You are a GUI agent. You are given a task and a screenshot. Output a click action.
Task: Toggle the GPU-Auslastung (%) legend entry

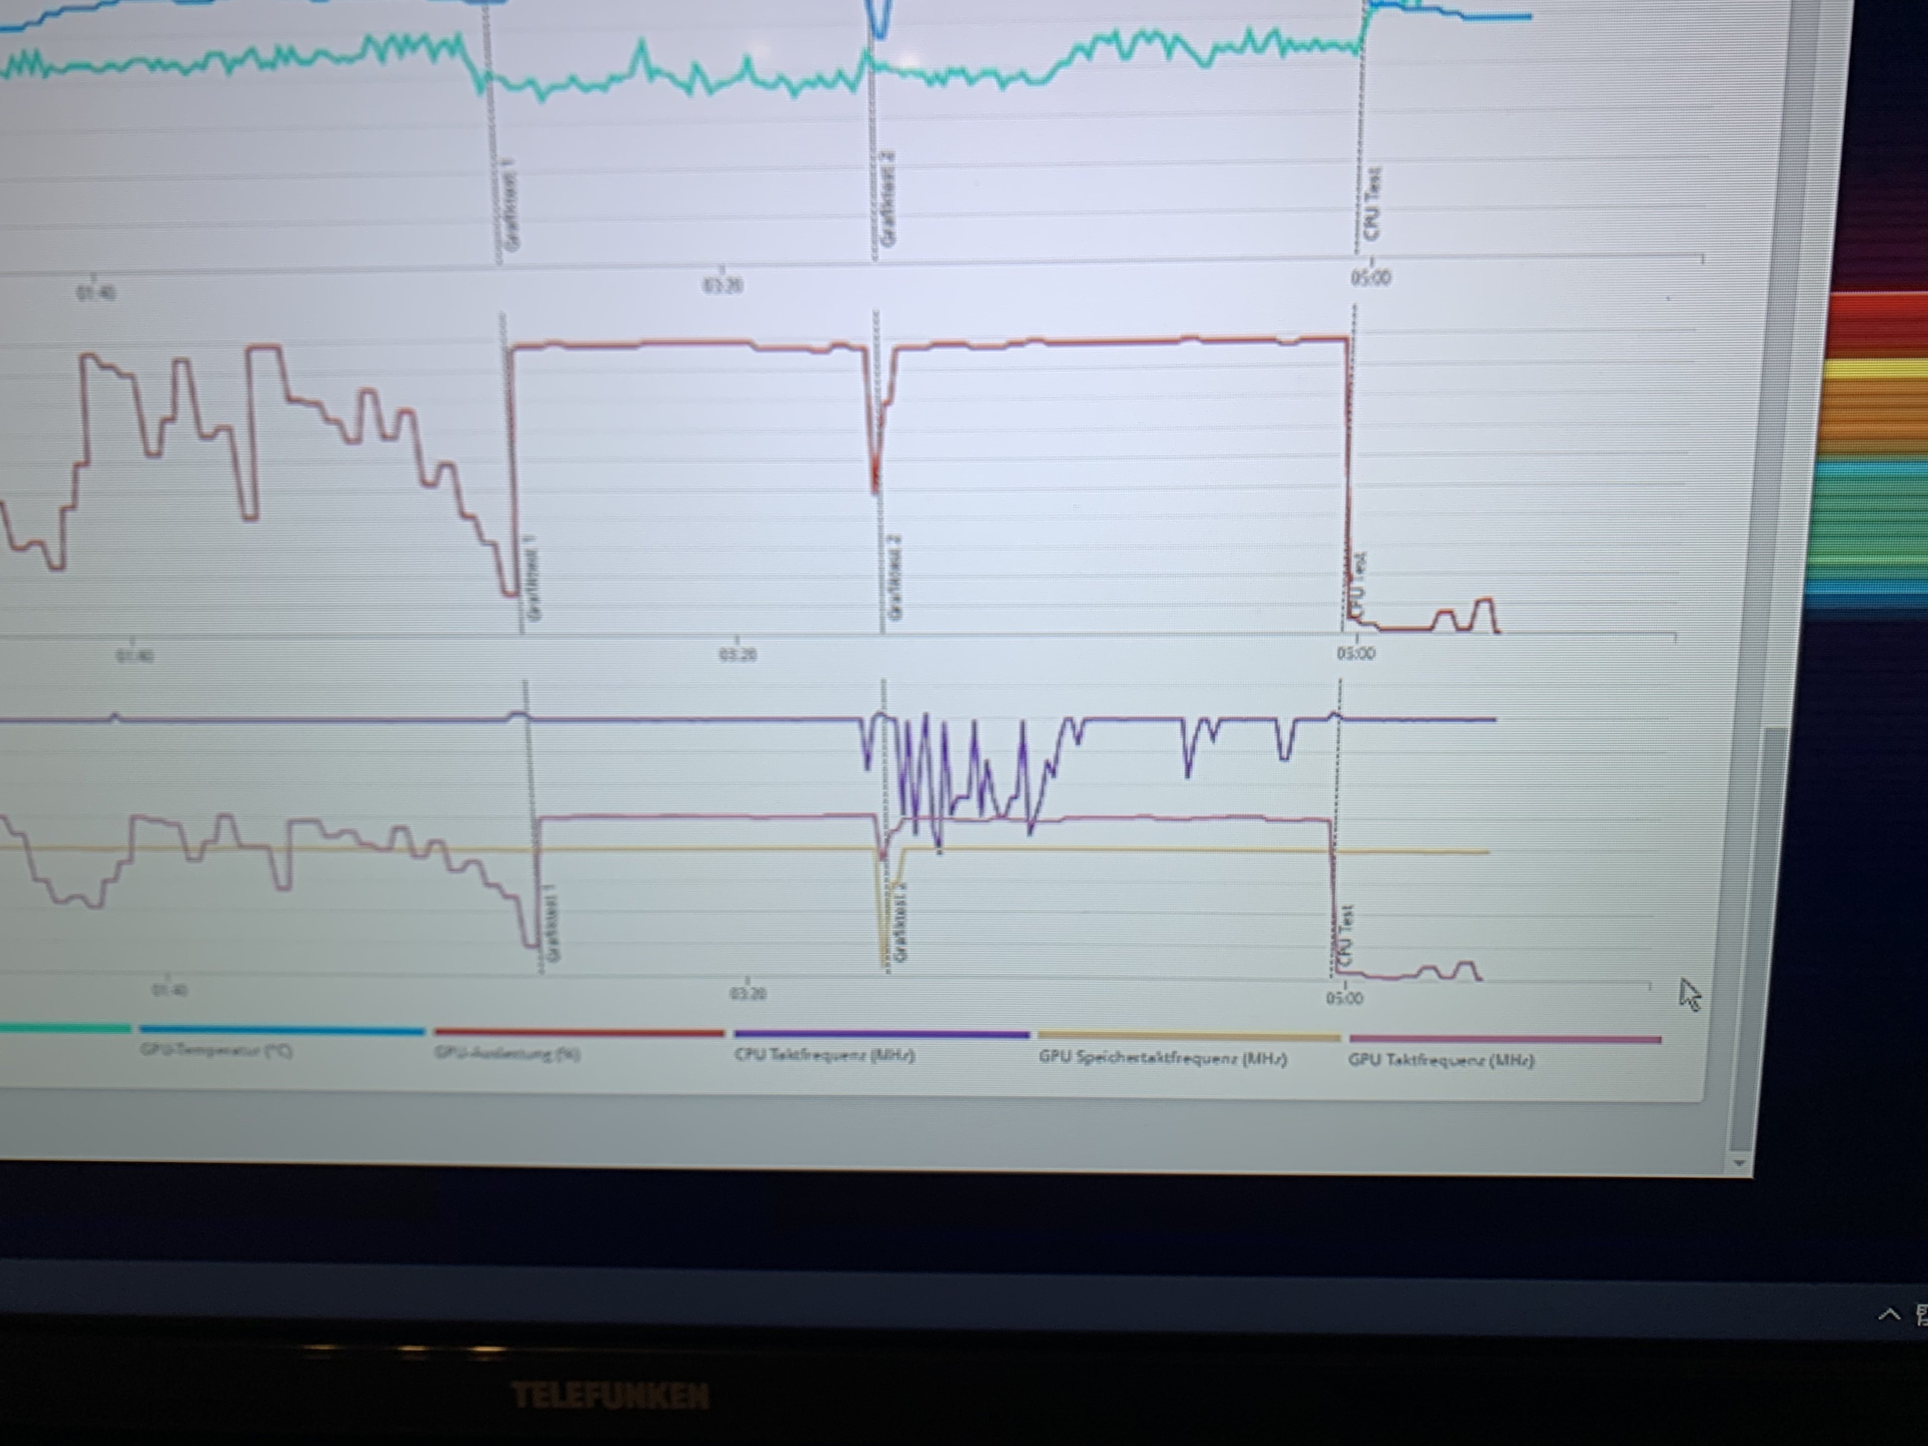[507, 1054]
